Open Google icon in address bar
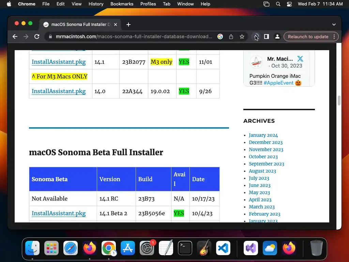The image size is (349, 262). [x=220, y=37]
